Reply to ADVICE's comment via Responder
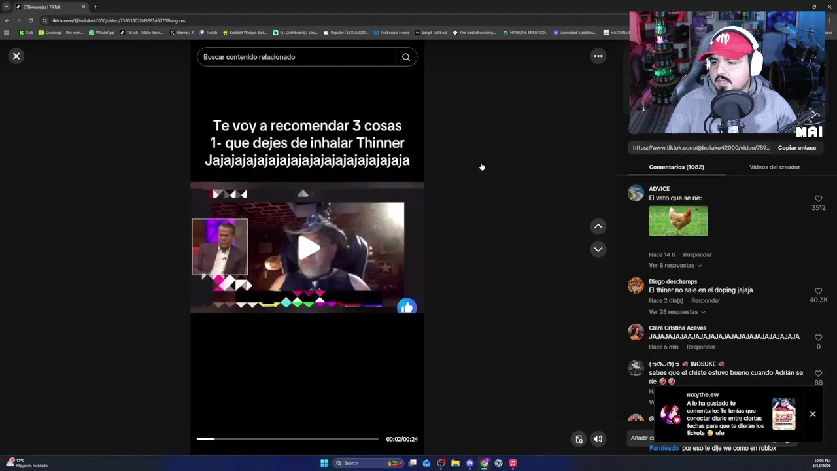Screen dimensions: 837x471 tap(697, 254)
